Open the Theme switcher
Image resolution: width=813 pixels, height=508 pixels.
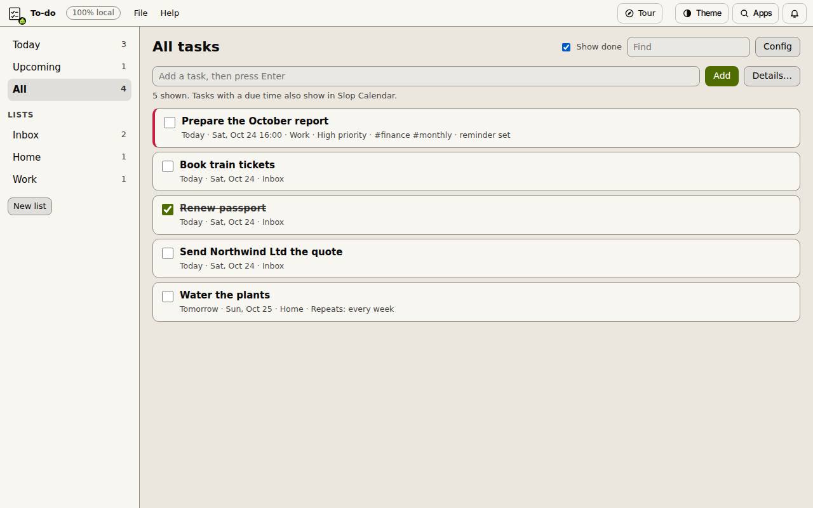[x=701, y=13]
